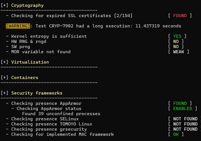Click the 'Found 39 unconfined processes' text
Viewport: 201px width, 141px height.
click(61, 114)
